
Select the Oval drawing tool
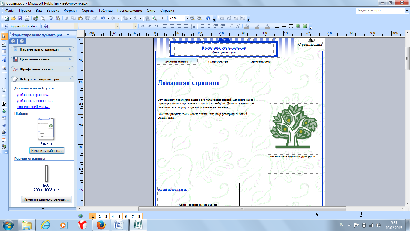(x=4, y=90)
